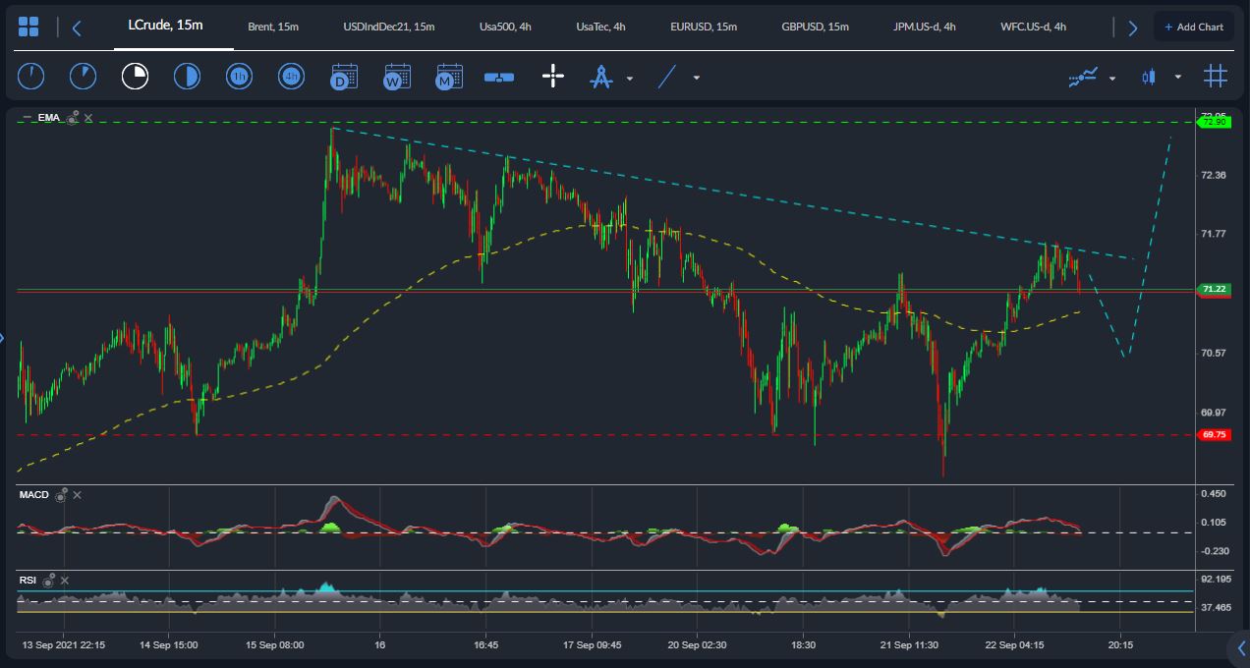1250x668 pixels.
Task: Click the RSI 37.465 scale value
Action: (x=1216, y=608)
